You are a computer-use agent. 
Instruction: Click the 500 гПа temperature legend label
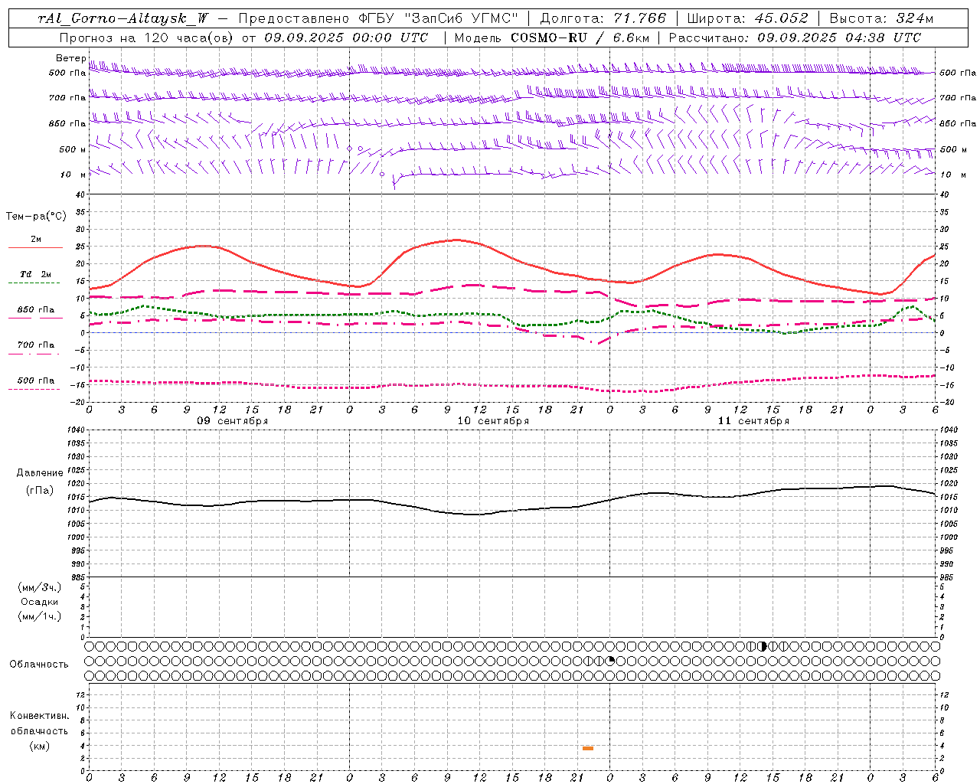click(35, 381)
